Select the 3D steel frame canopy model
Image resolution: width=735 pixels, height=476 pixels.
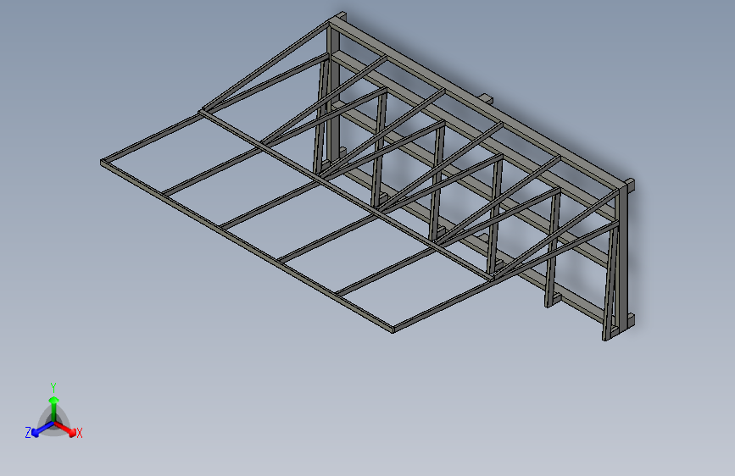[368, 175]
